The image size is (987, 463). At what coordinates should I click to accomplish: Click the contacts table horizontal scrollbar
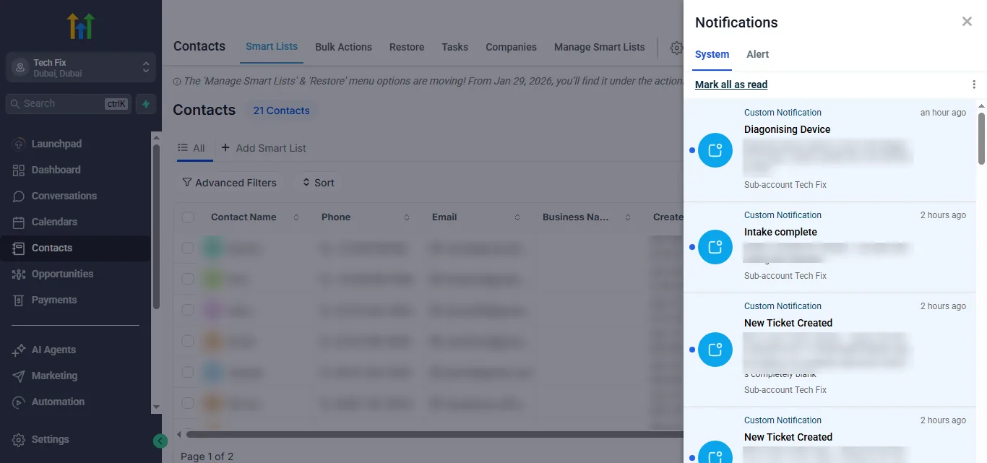click(x=434, y=434)
